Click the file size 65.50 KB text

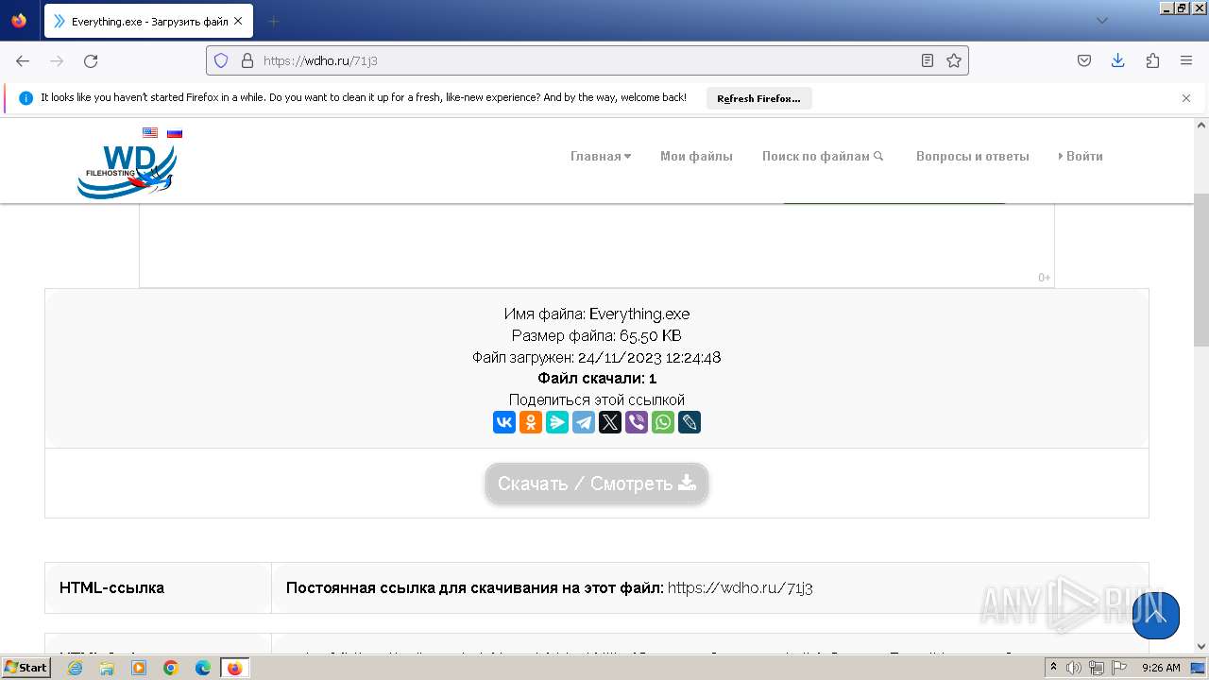(651, 335)
